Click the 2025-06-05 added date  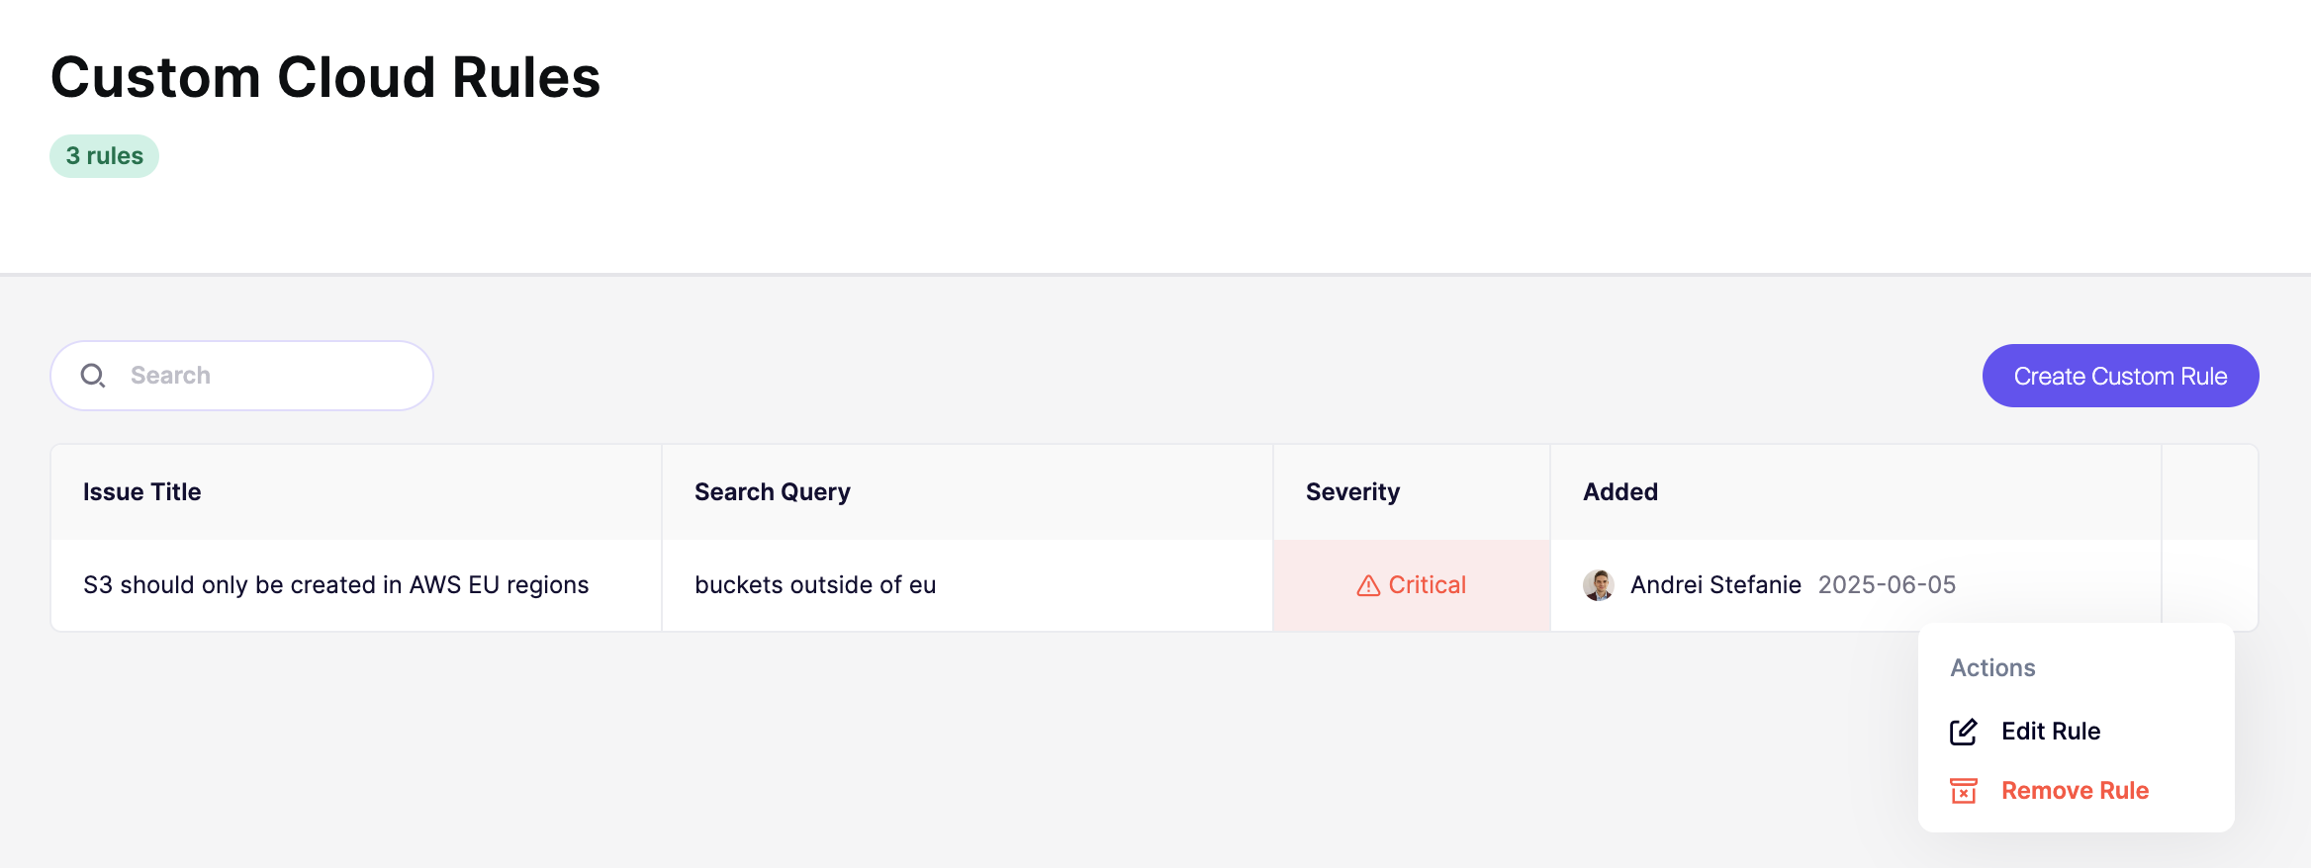point(1887,585)
